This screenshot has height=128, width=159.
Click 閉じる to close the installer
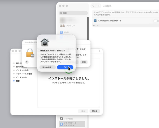pos(95,111)
